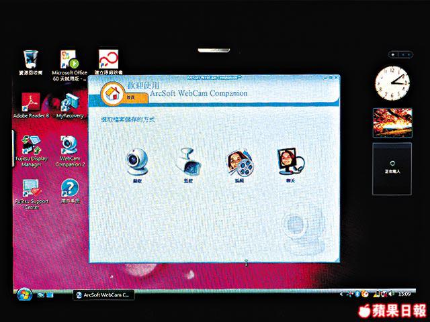Select ArcSoft WebCam Companion taskbar button

[x=104, y=294]
